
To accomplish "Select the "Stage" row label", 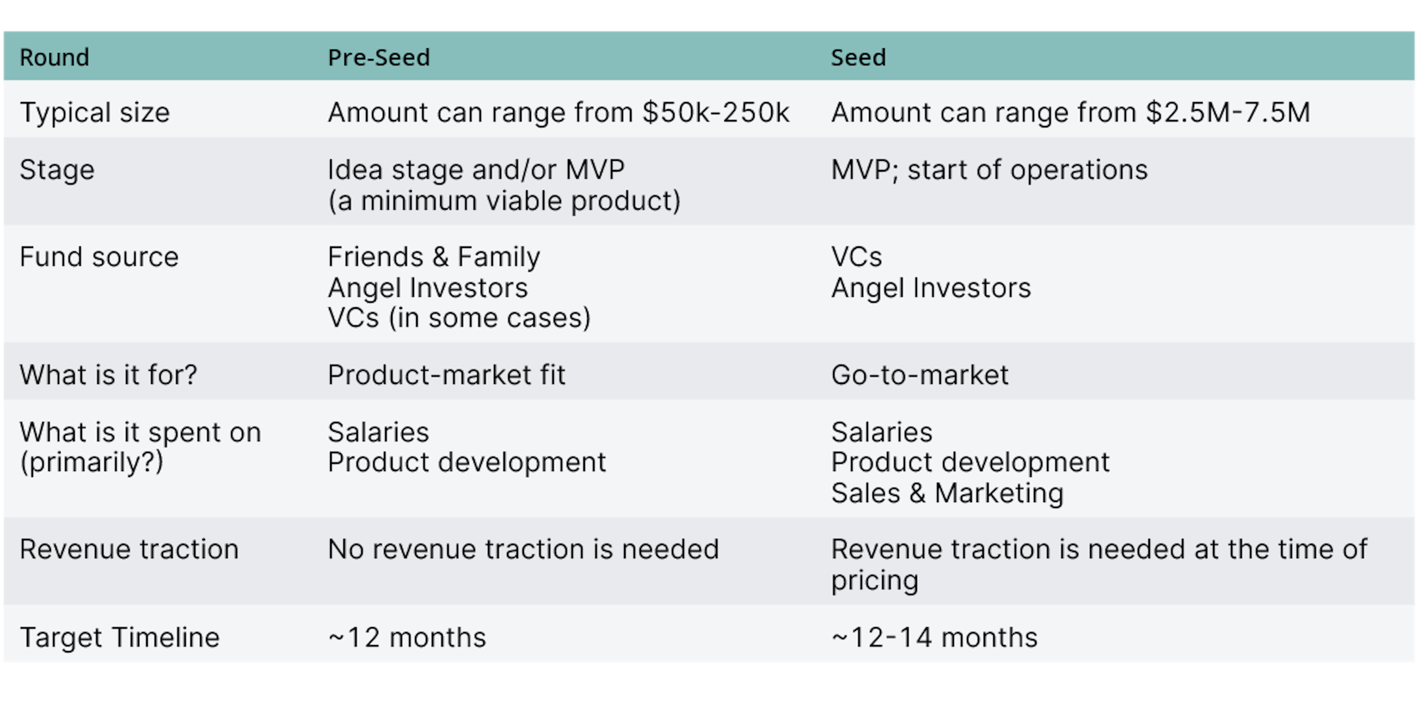I will 57,169.
